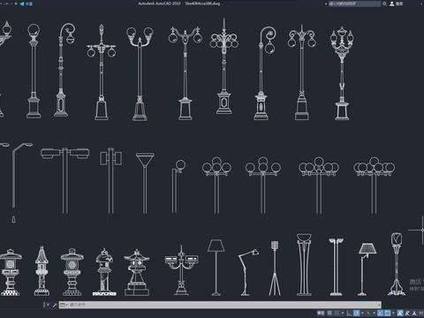Close the command line with its X
Screen dimensions: 424x318
49,305
